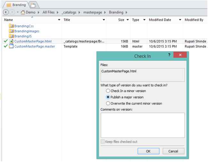Screen dimensions: 208x162
Task: Open the navigation history dropdown arrow
Action: 18,12
